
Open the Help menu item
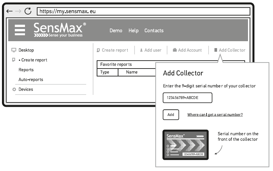click(x=134, y=31)
